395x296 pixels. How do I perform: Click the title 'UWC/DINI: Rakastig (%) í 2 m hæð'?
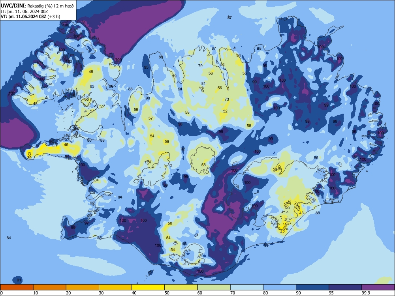(37, 6)
